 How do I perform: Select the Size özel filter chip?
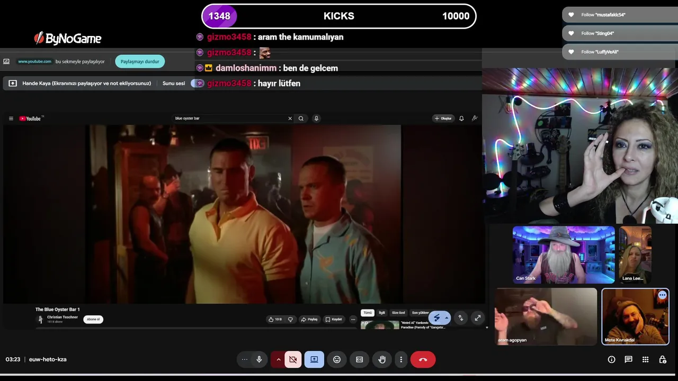coord(398,313)
